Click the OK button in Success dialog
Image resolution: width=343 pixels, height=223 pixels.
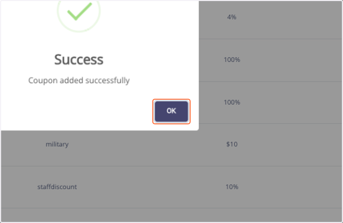pyautogui.click(x=171, y=111)
